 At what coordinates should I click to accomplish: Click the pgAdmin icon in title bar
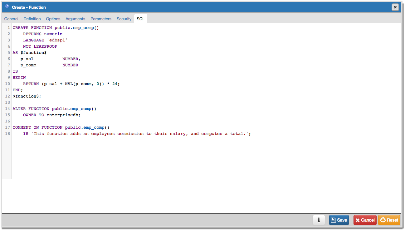click(x=7, y=7)
